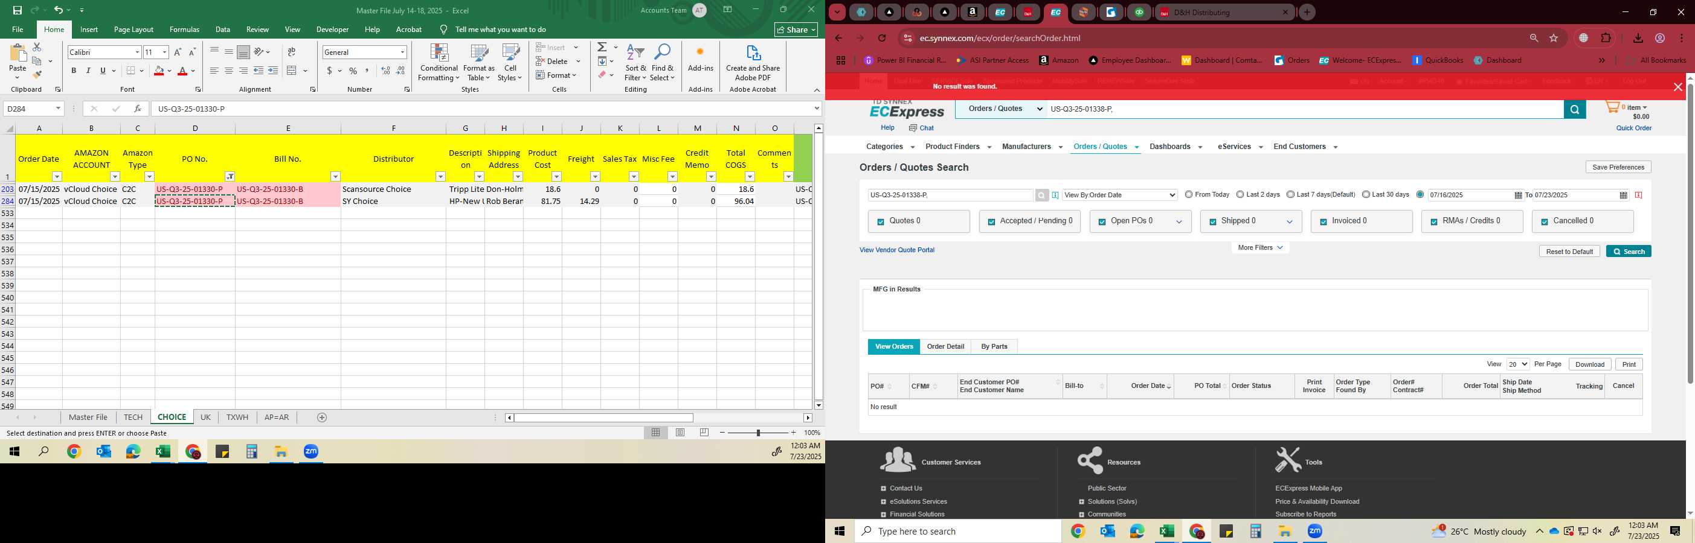Click the Font Color swatch button
Viewport: 1695px width, 543px height.
point(182,71)
